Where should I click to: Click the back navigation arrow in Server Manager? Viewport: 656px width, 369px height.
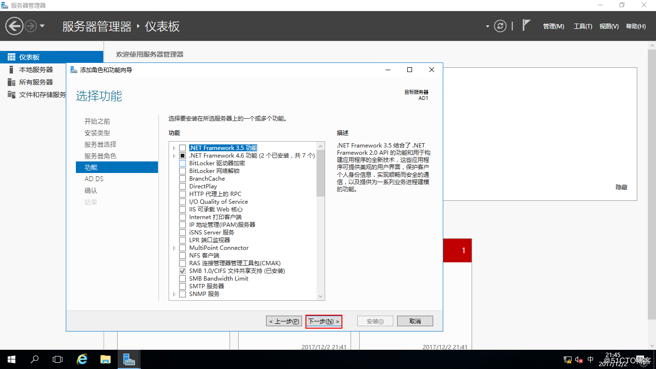click(14, 26)
